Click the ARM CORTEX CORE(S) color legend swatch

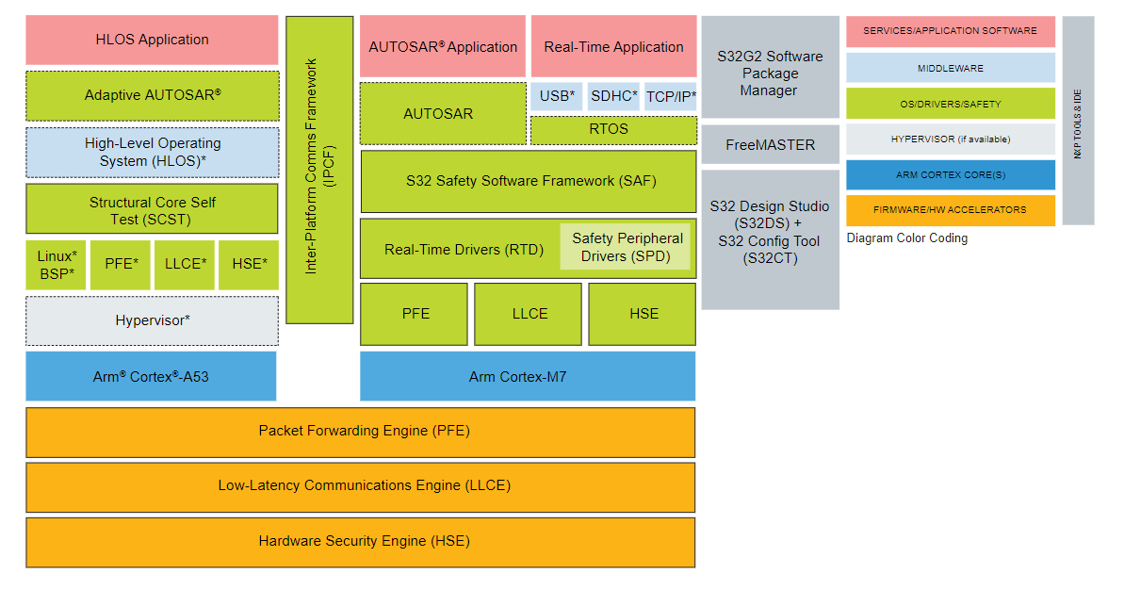(x=951, y=174)
